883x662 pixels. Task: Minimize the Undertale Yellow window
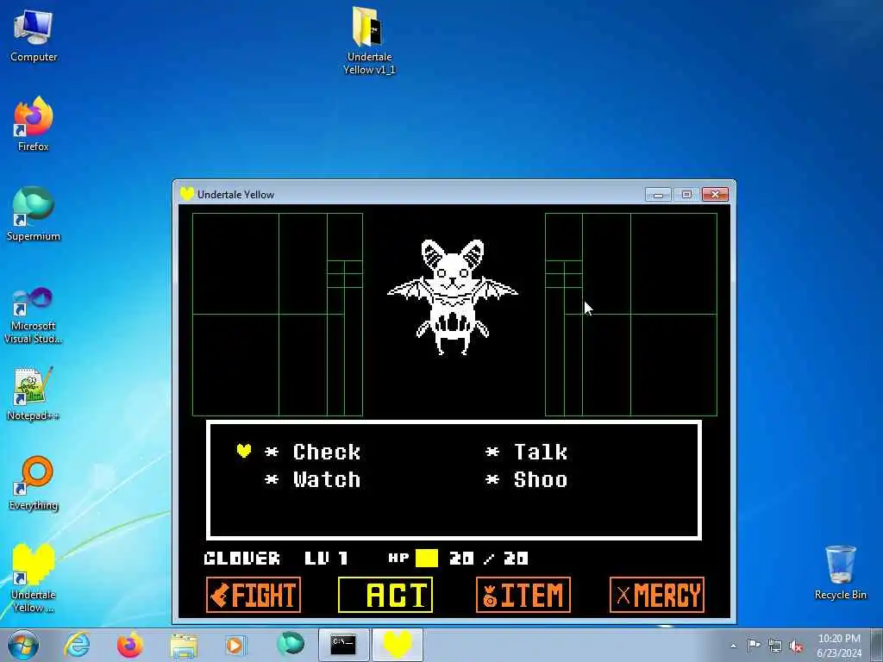click(x=658, y=194)
